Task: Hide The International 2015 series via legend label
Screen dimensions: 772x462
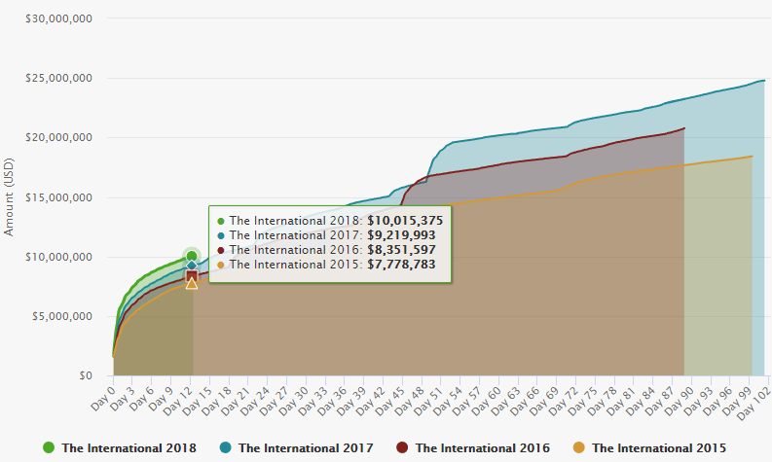Action: [x=659, y=447]
